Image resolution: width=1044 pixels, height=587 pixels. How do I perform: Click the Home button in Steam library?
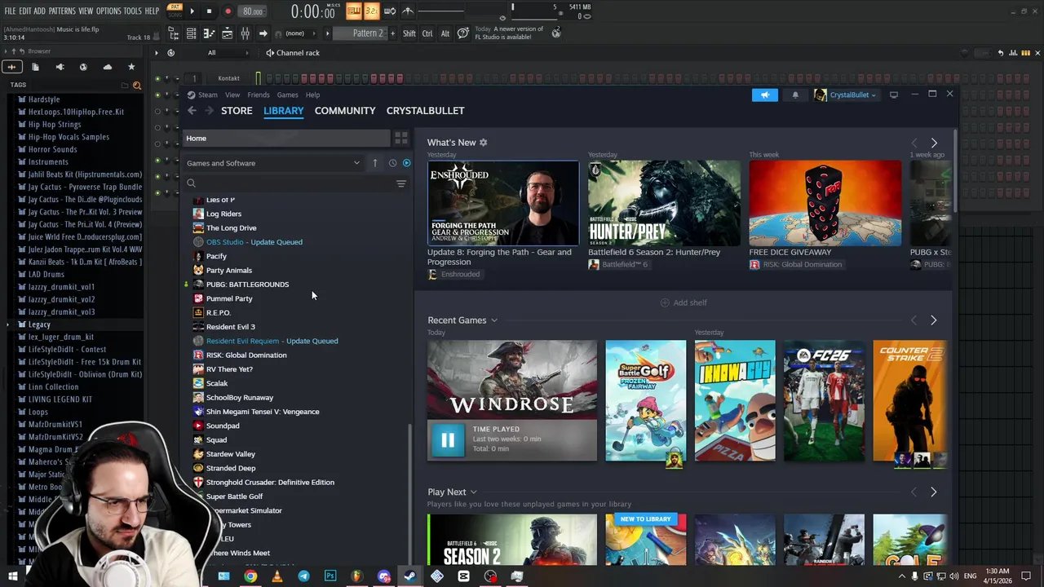coord(285,139)
